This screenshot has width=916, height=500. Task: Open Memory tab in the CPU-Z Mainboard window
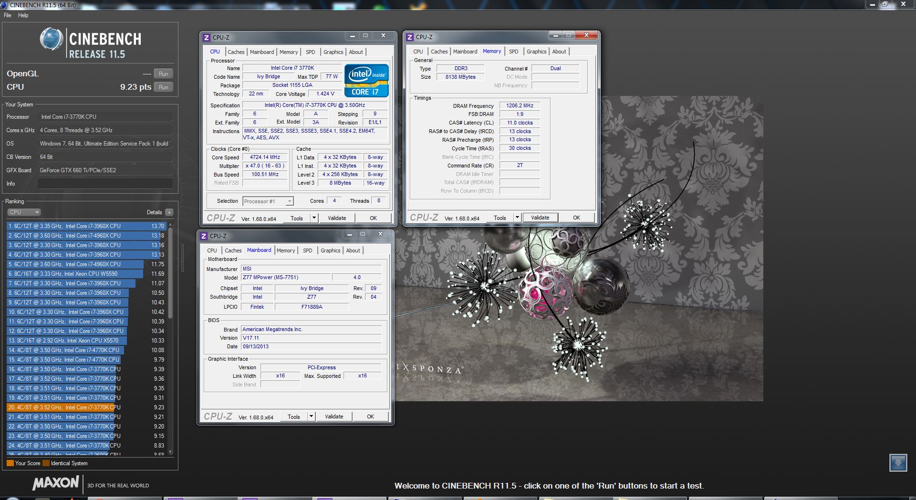[286, 250]
